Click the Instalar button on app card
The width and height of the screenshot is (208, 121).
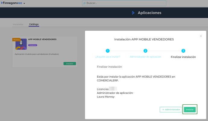[x=70, y=64]
